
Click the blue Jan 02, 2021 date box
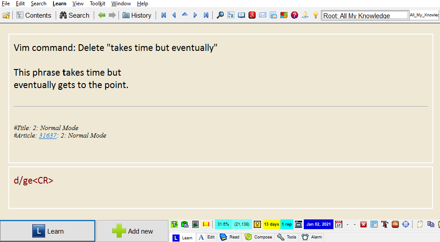coord(318,224)
